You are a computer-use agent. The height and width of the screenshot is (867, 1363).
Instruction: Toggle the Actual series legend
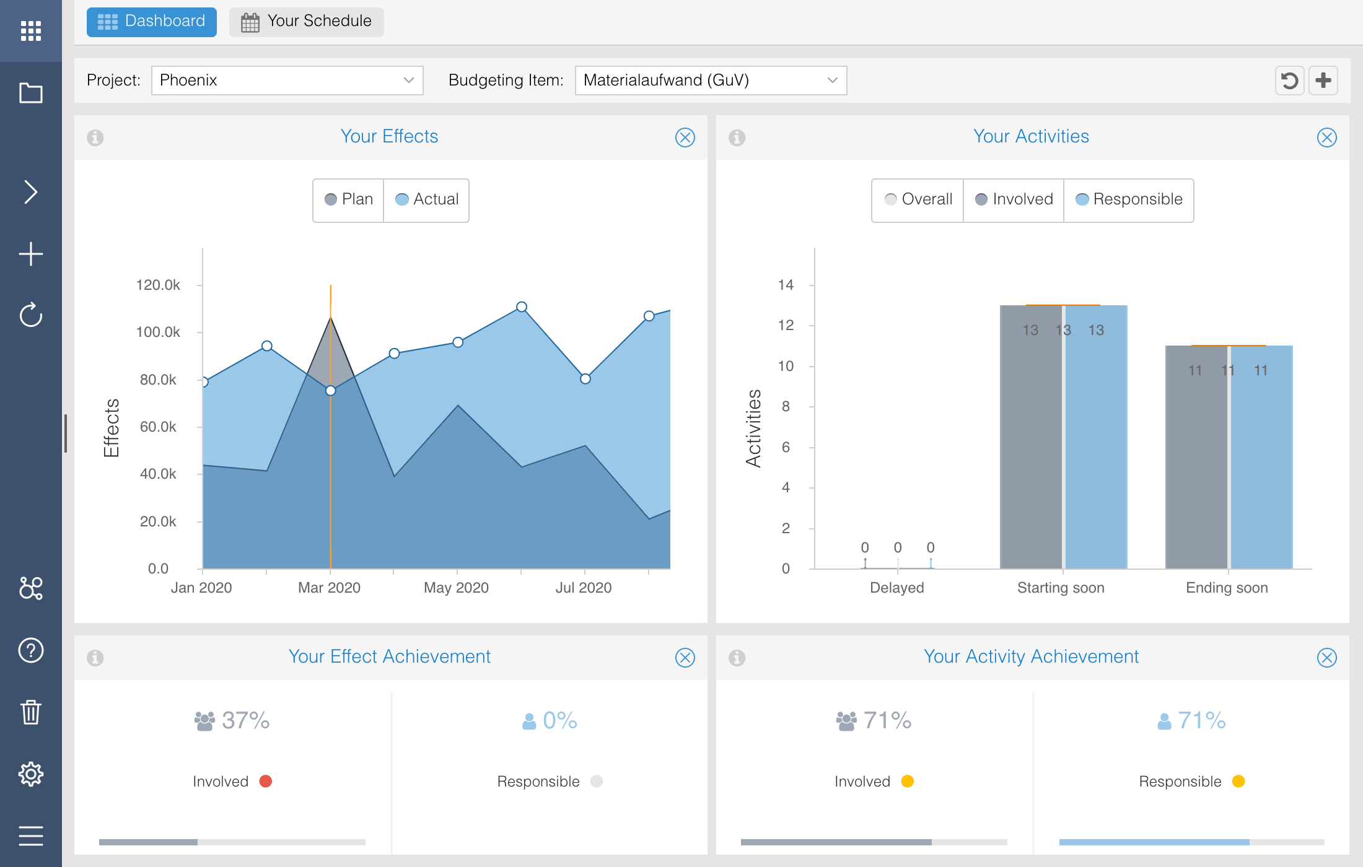(427, 199)
